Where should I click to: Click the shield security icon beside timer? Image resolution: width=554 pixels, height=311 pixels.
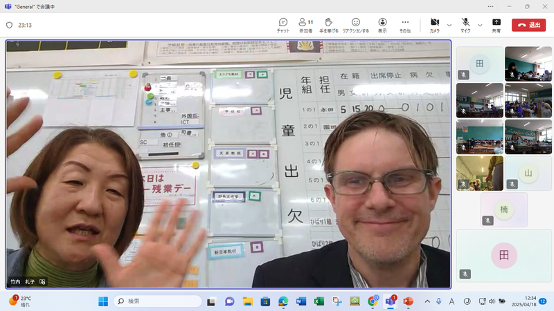click(x=10, y=25)
